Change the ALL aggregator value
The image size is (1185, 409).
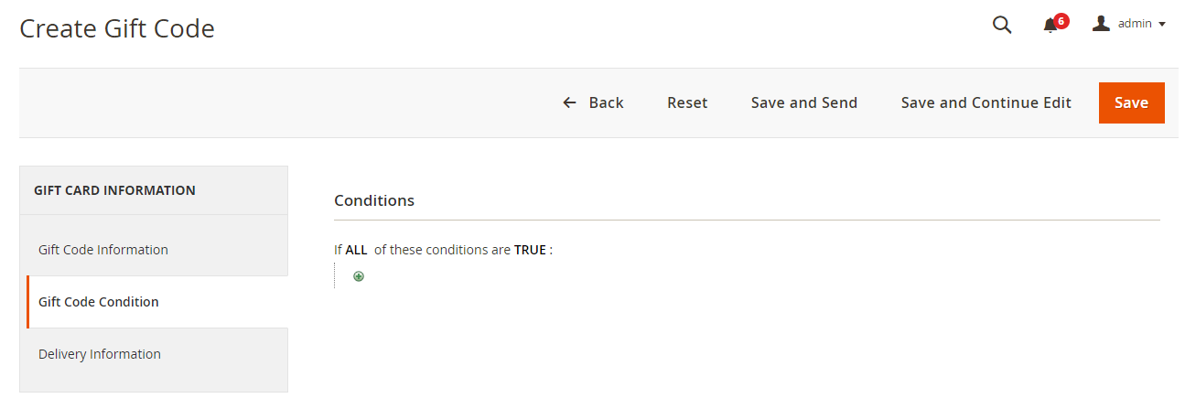[356, 250]
